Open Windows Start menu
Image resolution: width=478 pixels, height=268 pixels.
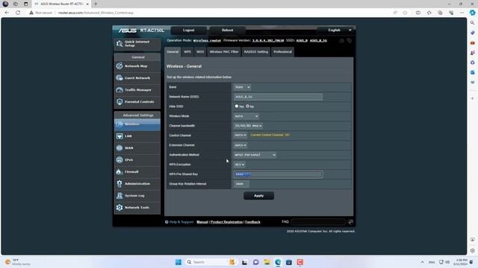pos(179,262)
